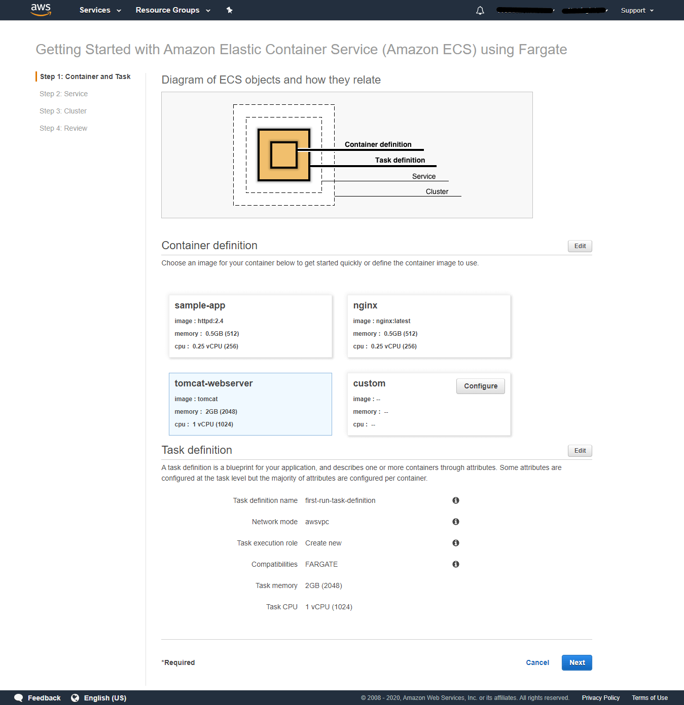Click the Task memory 2GB (2048) value

click(x=323, y=585)
